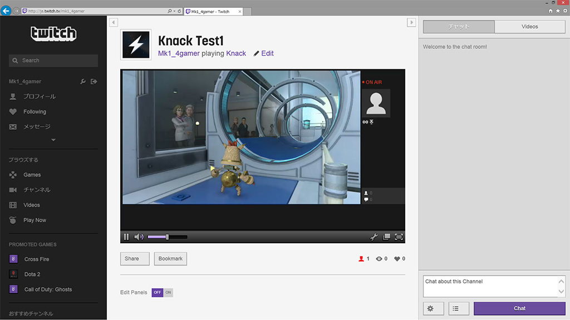This screenshot has height=320, width=570.
Task: Switch to チャット chat tab
Action: click(459, 27)
